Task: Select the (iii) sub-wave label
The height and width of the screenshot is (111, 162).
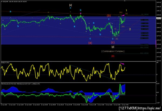Action: [x=121, y=12]
